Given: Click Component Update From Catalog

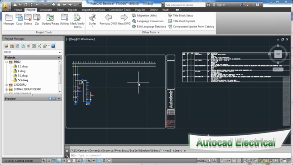Looking at the screenshot, I should point(191,27).
